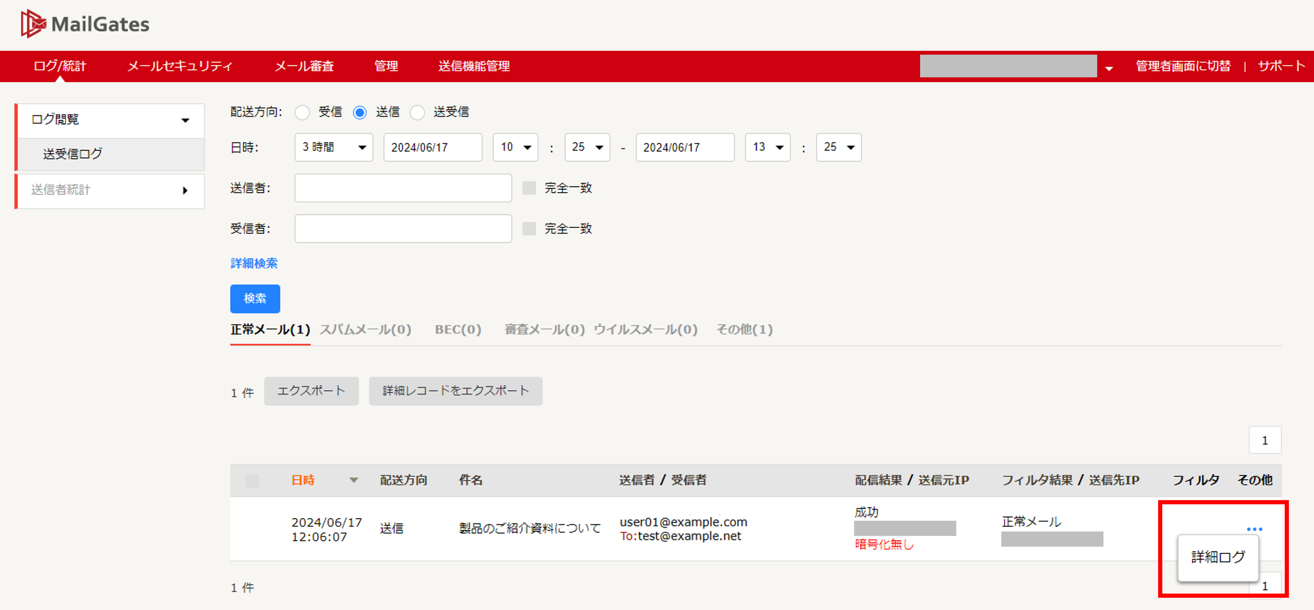Click the 暗号化無し status text
Image resolution: width=1314 pixels, height=610 pixels.
point(884,545)
